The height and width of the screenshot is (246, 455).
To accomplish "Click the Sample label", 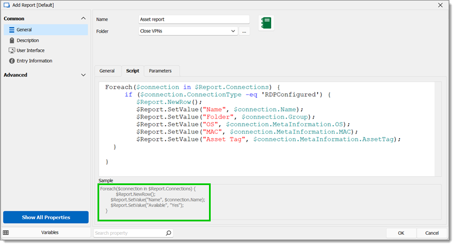I will [105, 181].
